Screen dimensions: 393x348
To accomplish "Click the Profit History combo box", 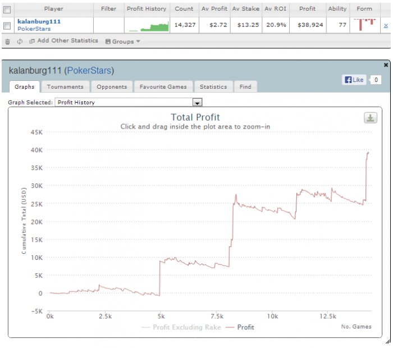I will tap(129, 102).
